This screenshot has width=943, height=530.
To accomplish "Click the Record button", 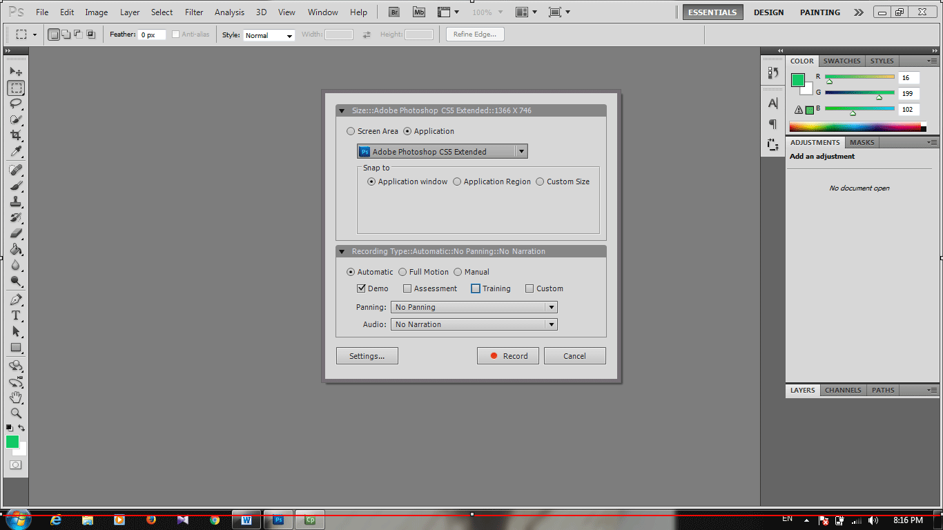I will 509,356.
